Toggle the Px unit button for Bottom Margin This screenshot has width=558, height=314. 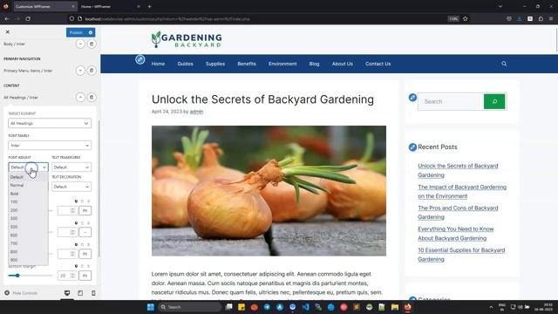(85, 276)
